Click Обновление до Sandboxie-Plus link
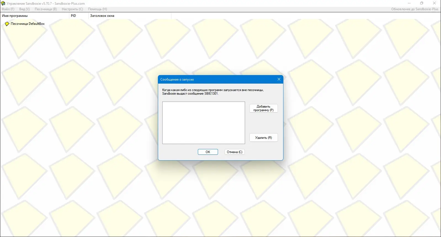This screenshot has width=441, height=237. coord(415,9)
